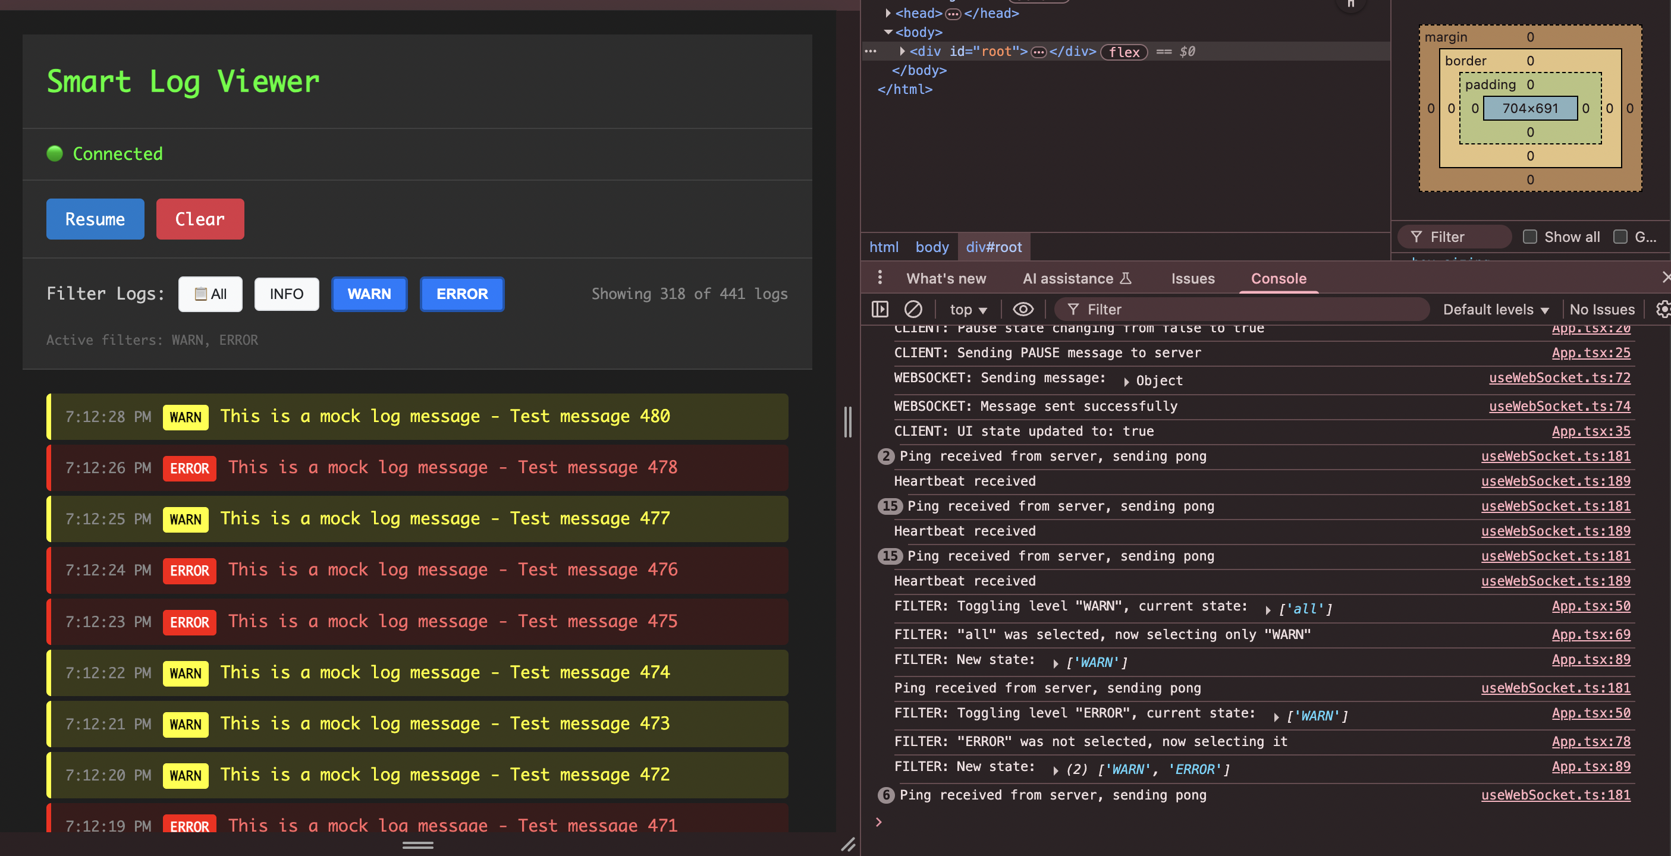Viewport: 1671px width, 856px height.
Task: Switch to the Issues drawer tab
Action: coord(1192,279)
